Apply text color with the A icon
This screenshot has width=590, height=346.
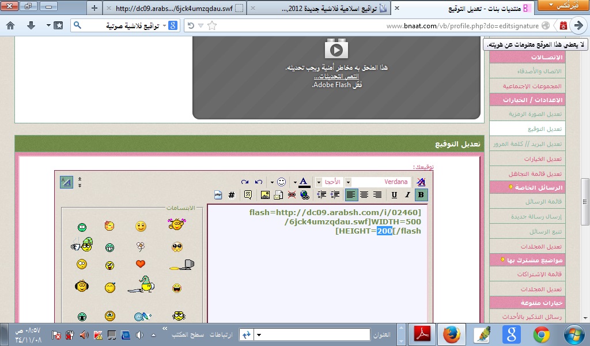[304, 182]
